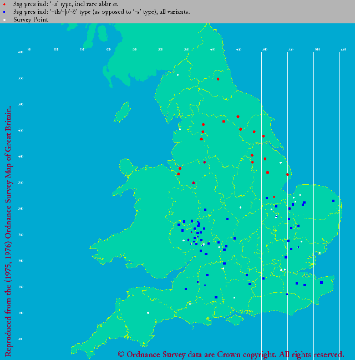Click the '-th' type legend description text

[100, 12]
